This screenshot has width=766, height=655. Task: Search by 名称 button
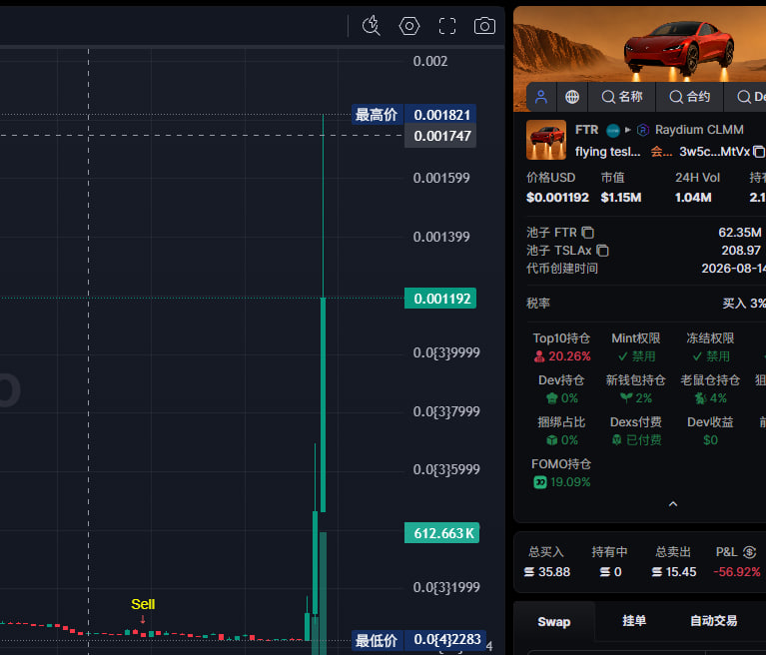coord(622,97)
